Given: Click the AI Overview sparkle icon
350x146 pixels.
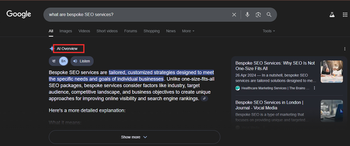Looking at the screenshot, I should [51, 49].
